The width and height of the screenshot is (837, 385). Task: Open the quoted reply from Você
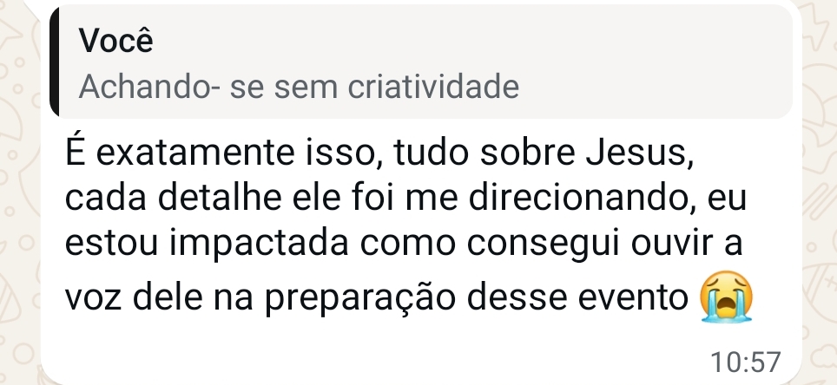tap(421, 62)
